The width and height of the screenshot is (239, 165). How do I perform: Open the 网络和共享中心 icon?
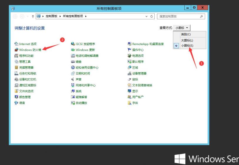(73, 85)
